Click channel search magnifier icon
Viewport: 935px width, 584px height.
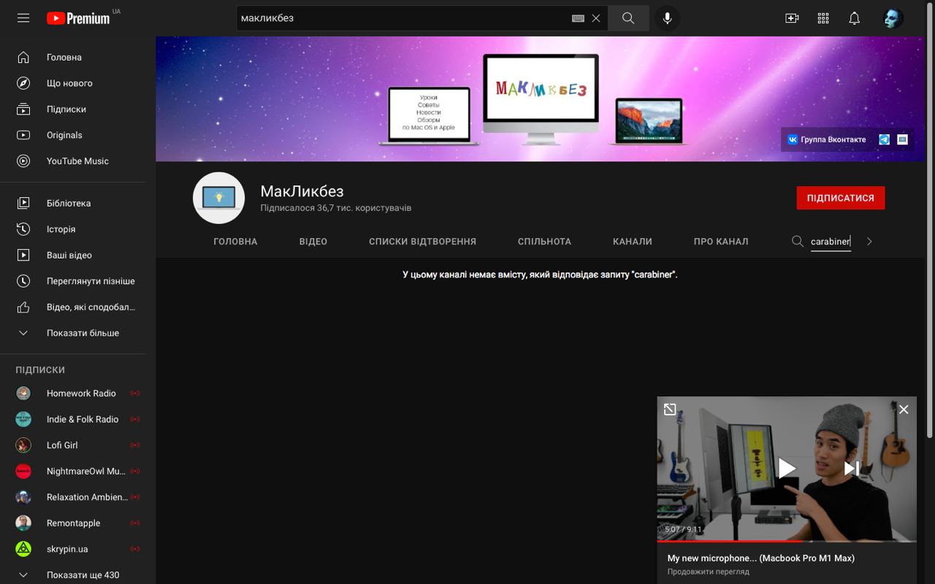798,242
